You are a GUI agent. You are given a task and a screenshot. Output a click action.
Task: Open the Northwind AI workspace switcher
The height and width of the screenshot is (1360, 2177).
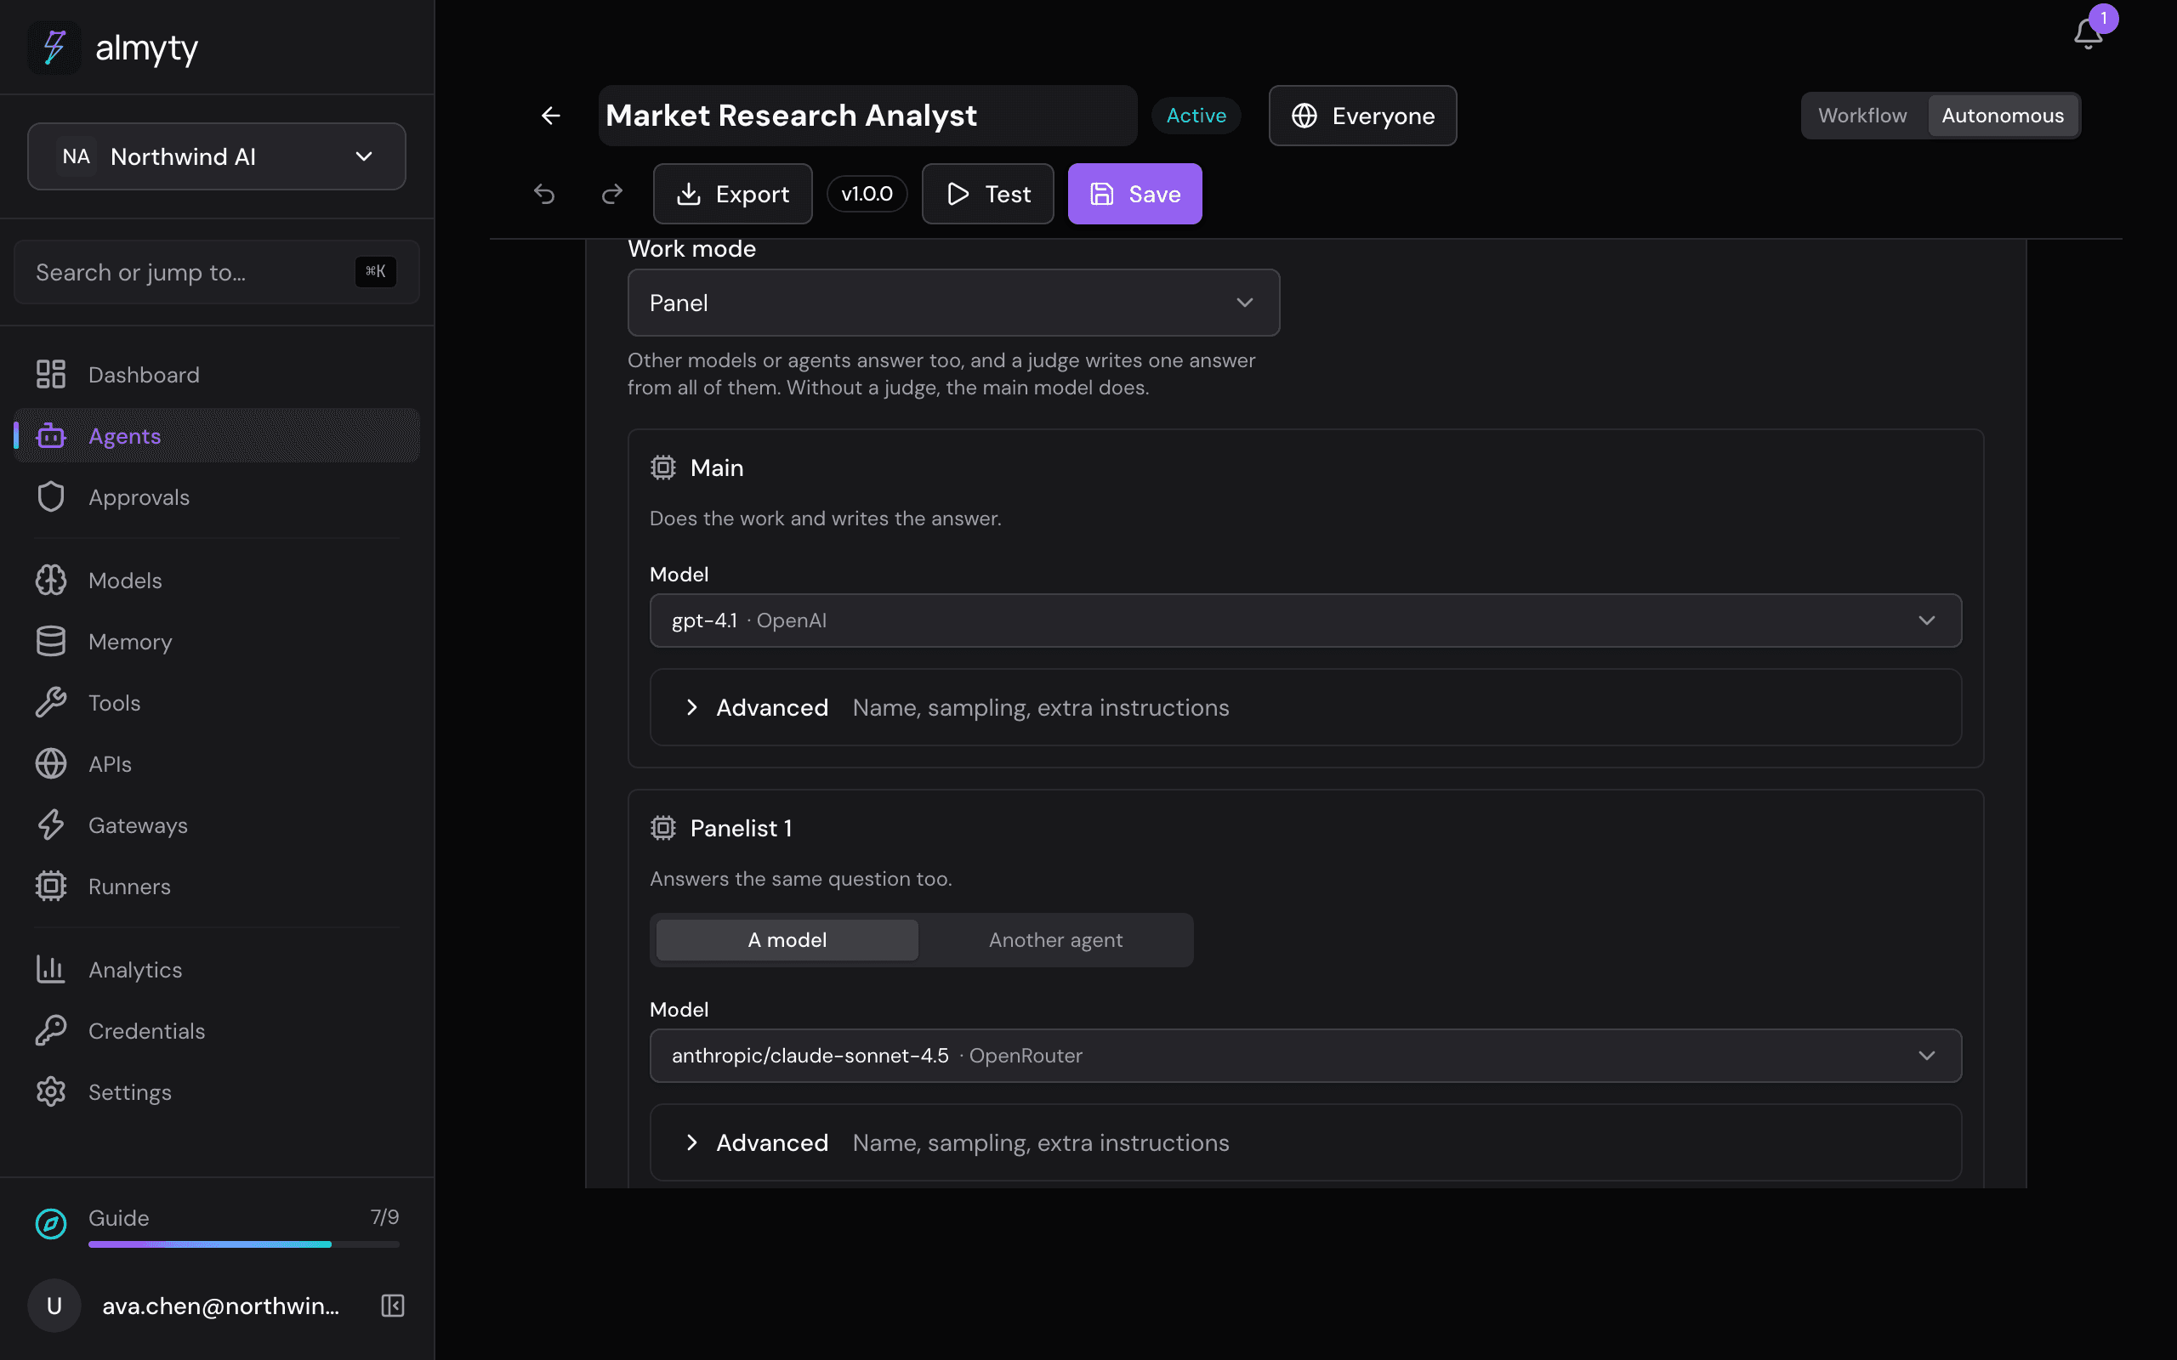coord(217,156)
